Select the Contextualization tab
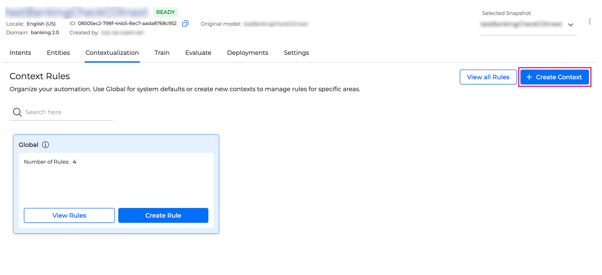Image resolution: width=602 pixels, height=275 pixels. click(112, 53)
